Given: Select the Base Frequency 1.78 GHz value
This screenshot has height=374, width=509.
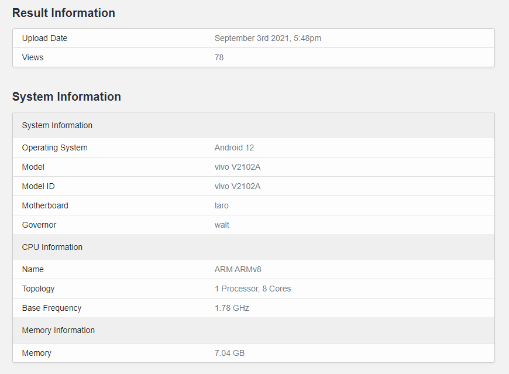Looking at the screenshot, I should coord(232,308).
